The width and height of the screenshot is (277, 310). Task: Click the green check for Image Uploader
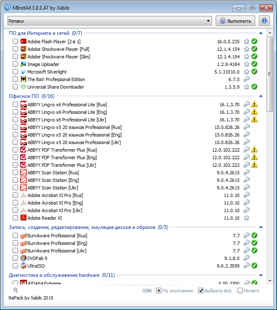tap(254, 64)
